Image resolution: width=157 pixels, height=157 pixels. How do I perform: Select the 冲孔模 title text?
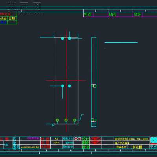coord(137,147)
